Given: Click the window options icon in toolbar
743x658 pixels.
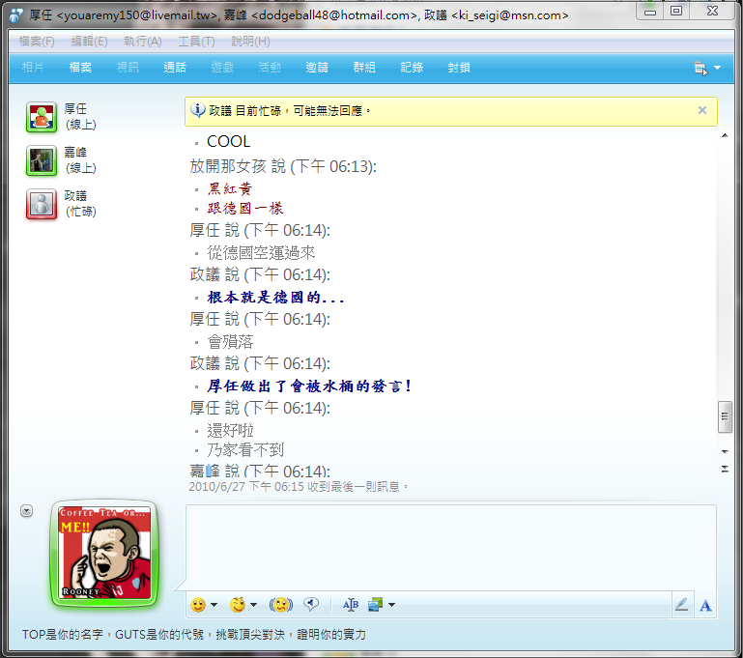Looking at the screenshot, I should pyautogui.click(x=700, y=69).
